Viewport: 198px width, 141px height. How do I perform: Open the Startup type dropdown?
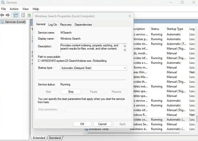pos(94,68)
